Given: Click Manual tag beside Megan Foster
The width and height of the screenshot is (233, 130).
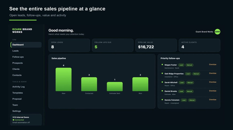Looking at the screenshot, I should click(190, 65).
